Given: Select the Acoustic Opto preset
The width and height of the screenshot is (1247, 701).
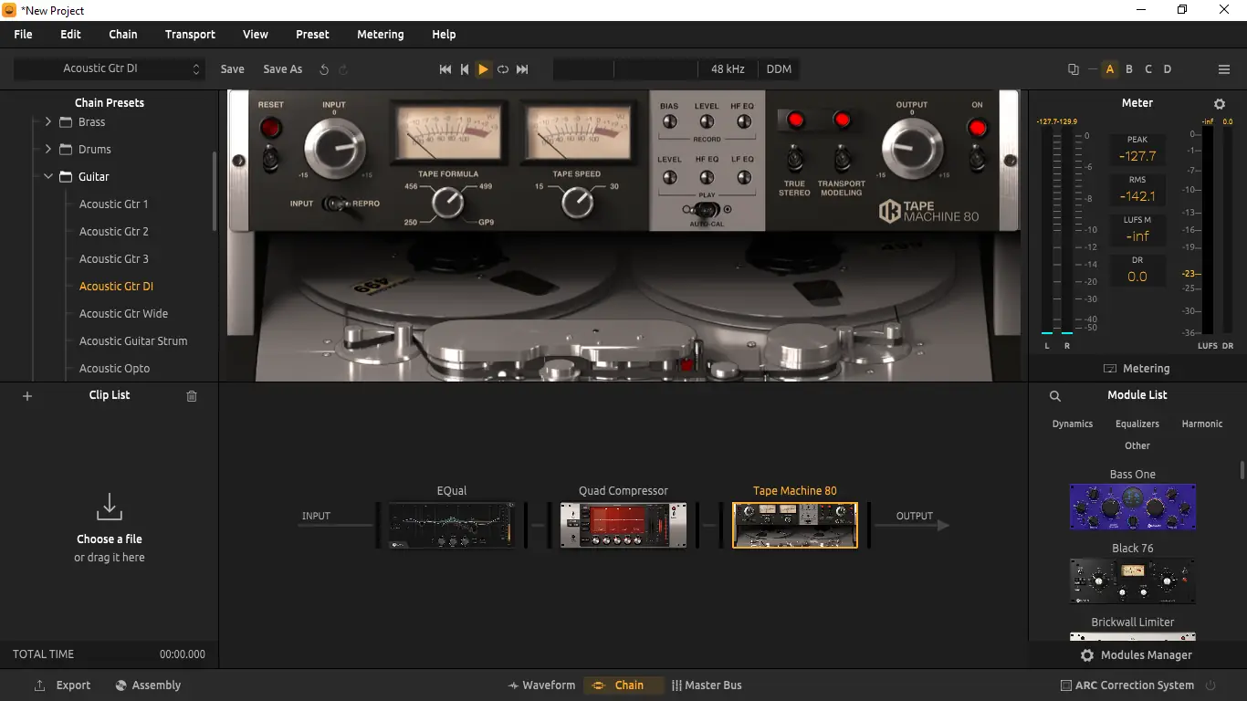Looking at the screenshot, I should pos(114,369).
